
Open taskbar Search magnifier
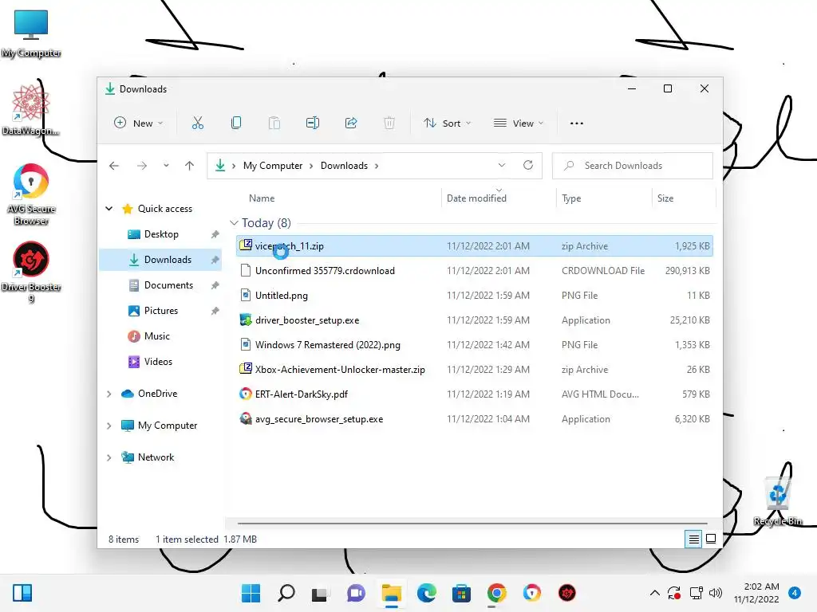tap(286, 593)
